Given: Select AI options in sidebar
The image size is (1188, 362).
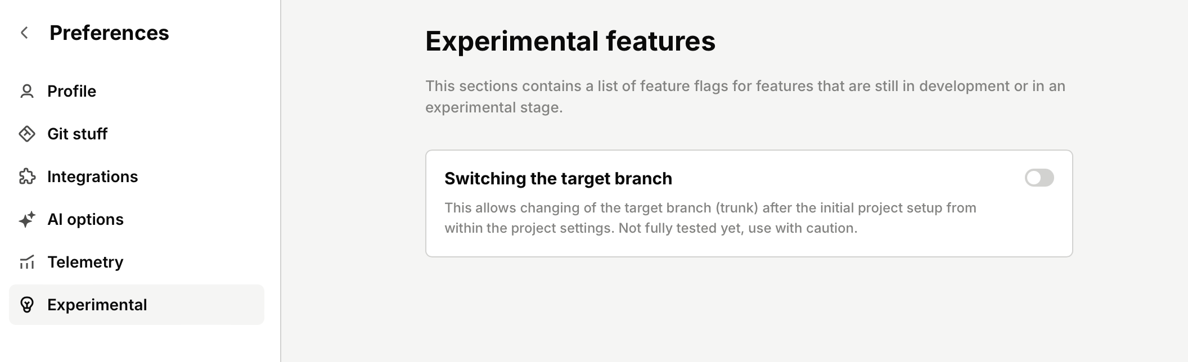Looking at the screenshot, I should click(137, 219).
